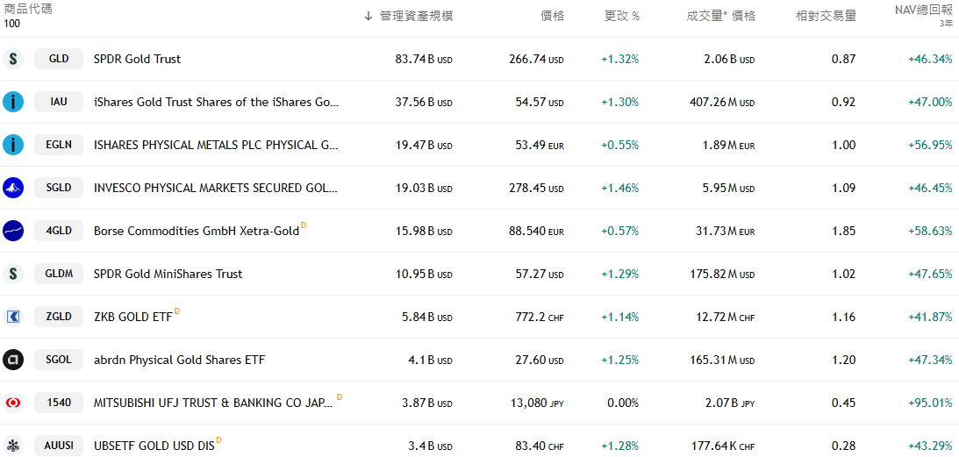
Task: Select the 13,080 JPY price cell
Action: 537,403
